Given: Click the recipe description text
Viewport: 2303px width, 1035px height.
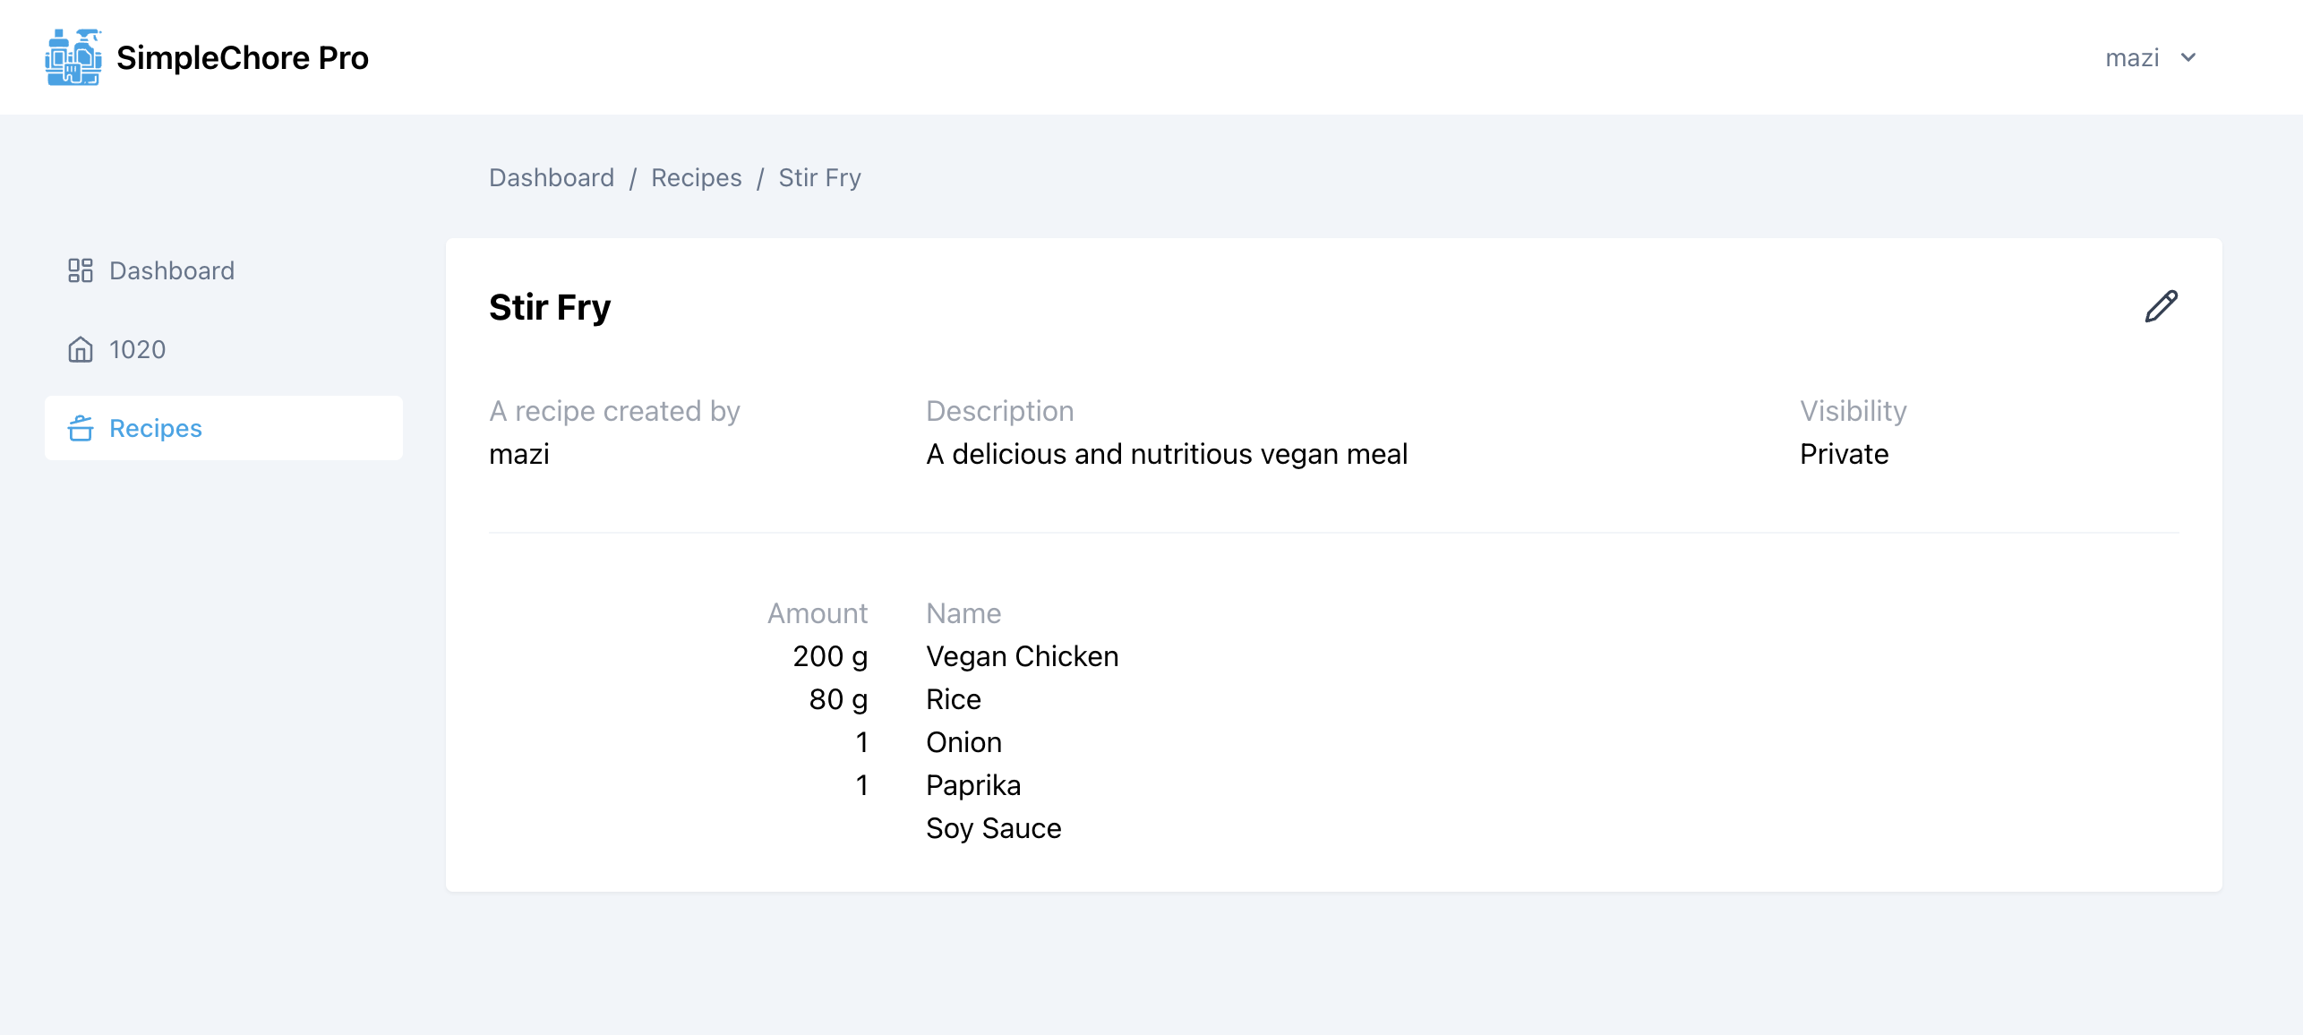Looking at the screenshot, I should tap(1167, 454).
